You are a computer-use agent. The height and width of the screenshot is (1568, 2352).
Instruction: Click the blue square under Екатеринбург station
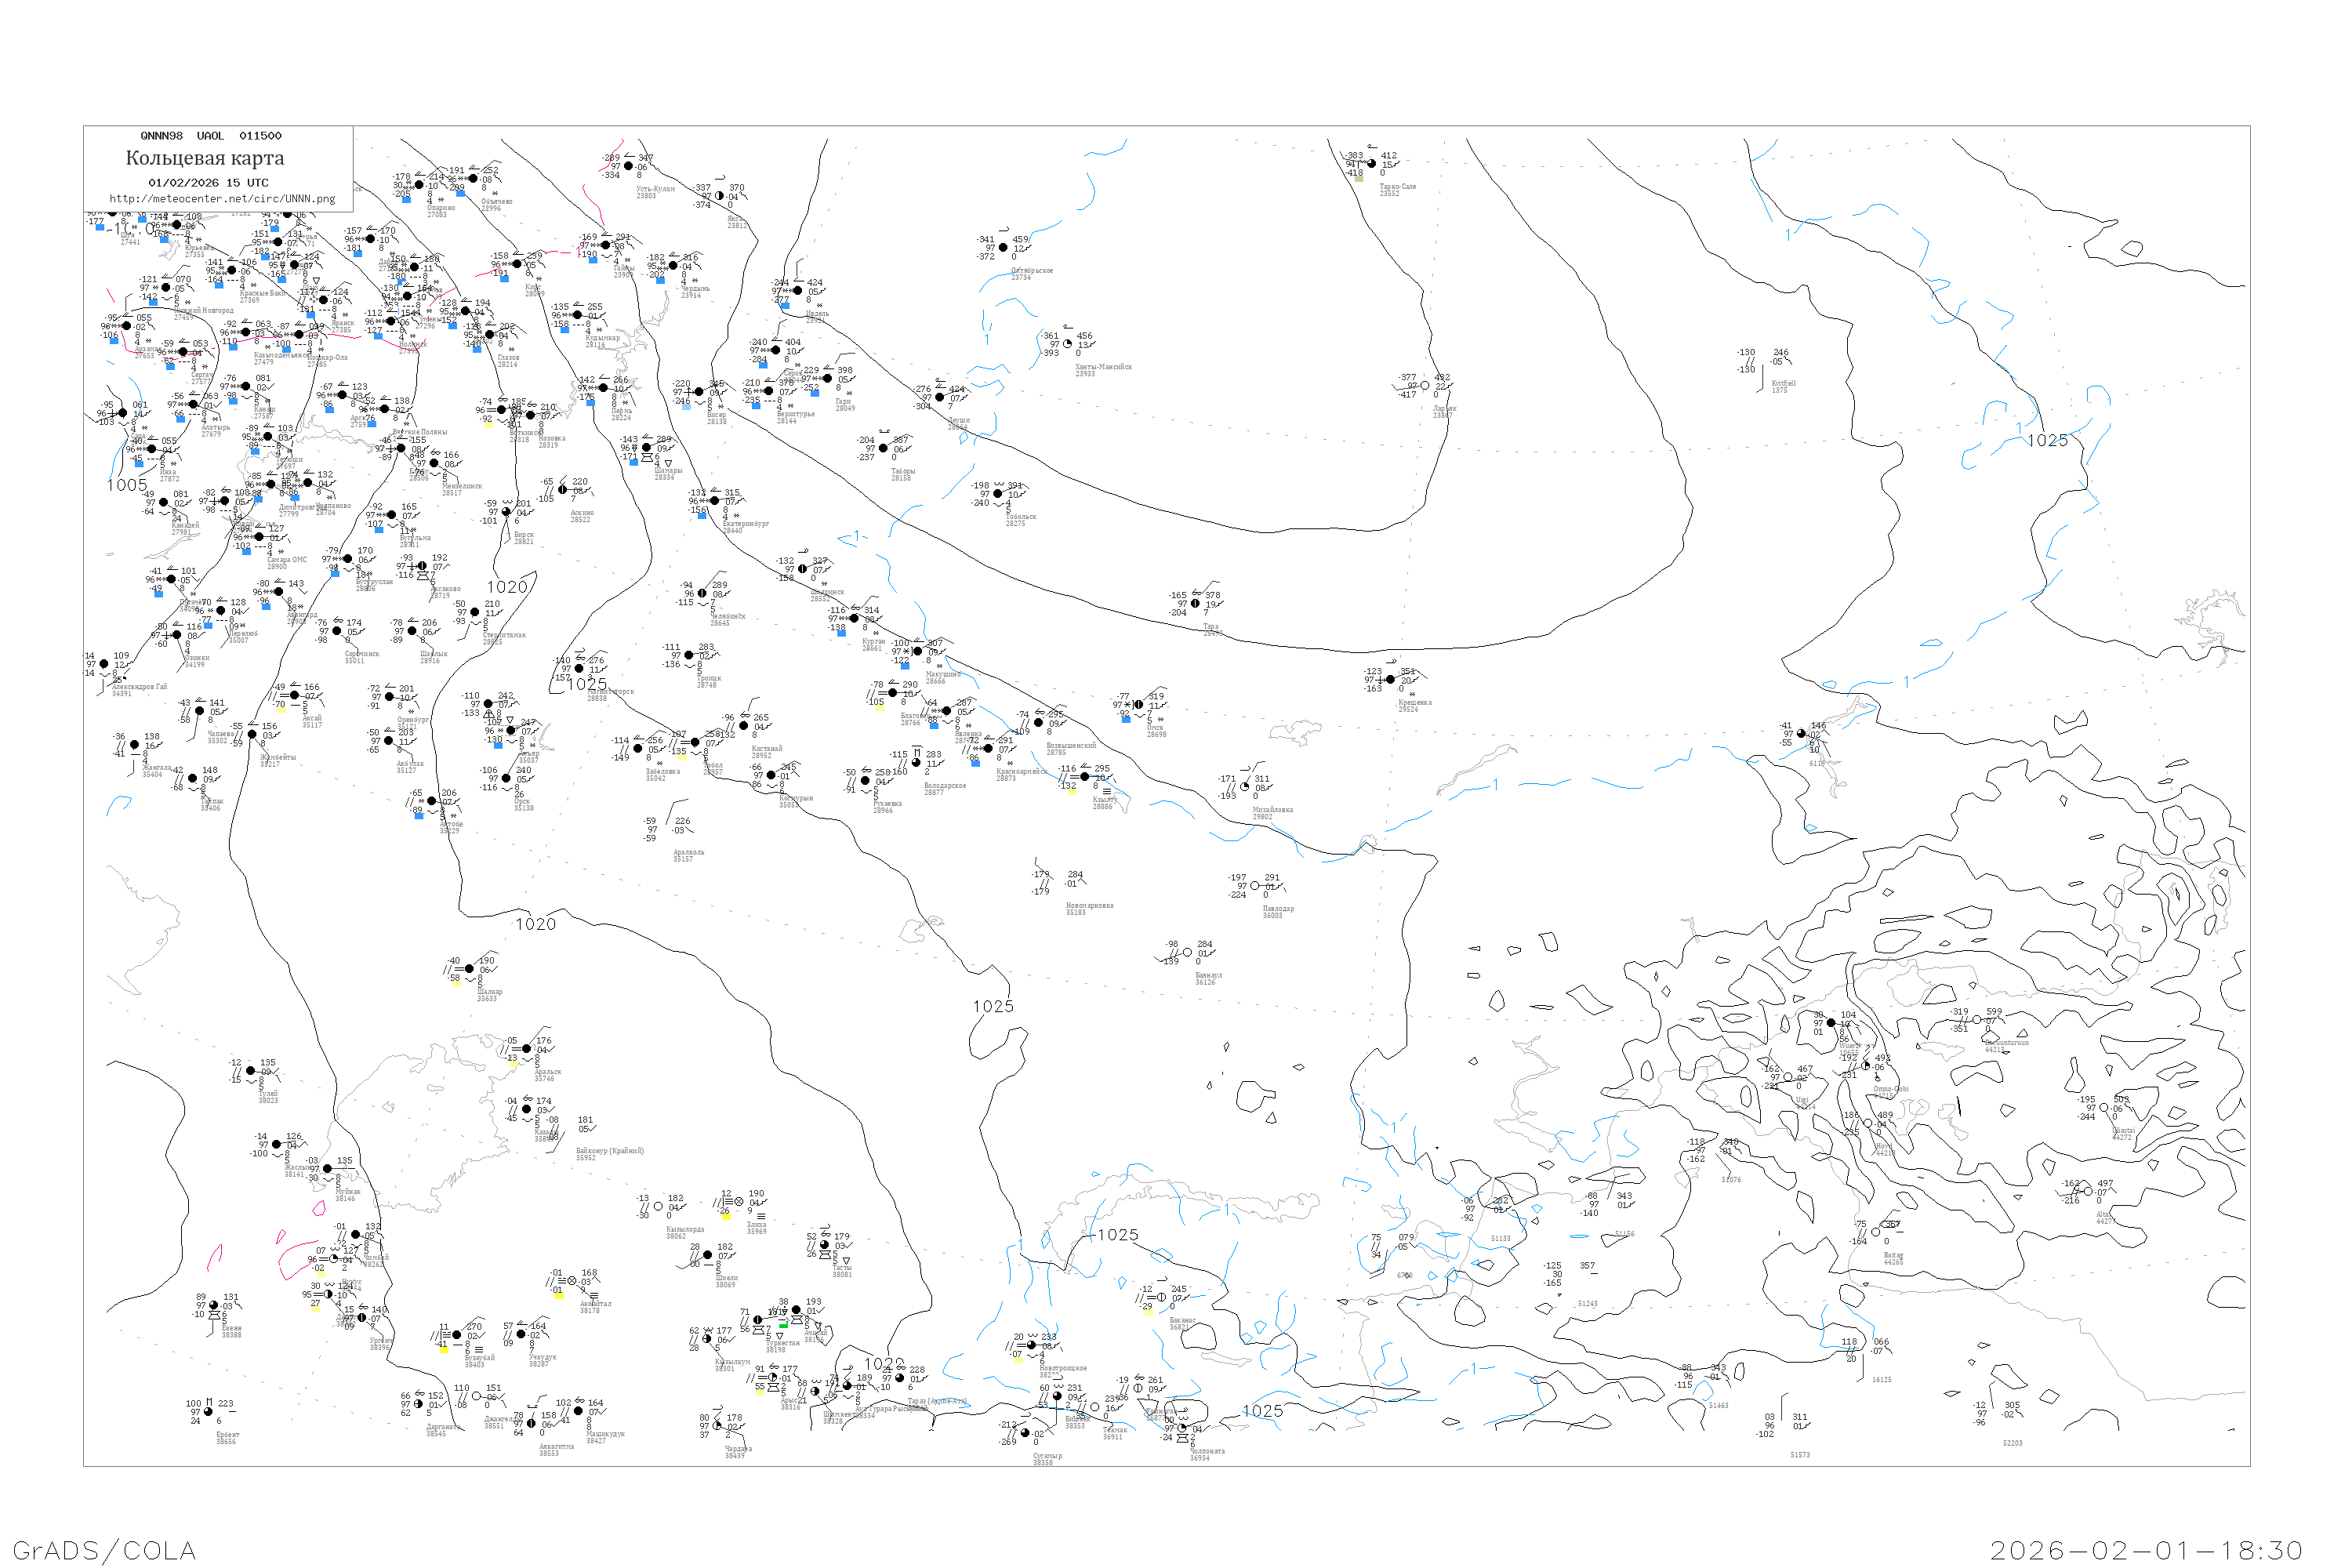coord(701,515)
